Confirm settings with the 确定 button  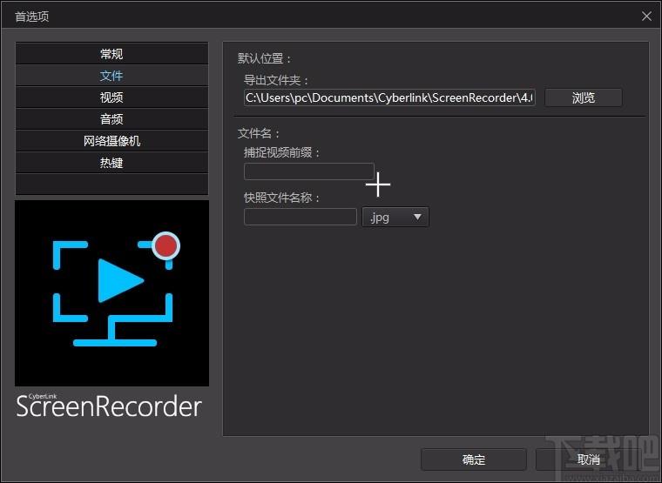(x=474, y=460)
